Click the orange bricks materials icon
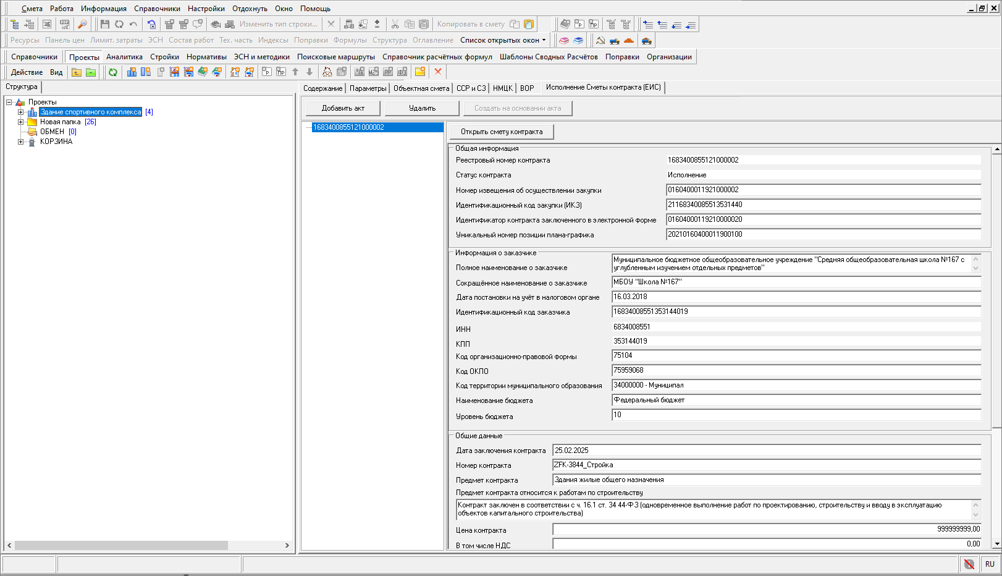Screen dimensions: 1002x576 click(629, 41)
